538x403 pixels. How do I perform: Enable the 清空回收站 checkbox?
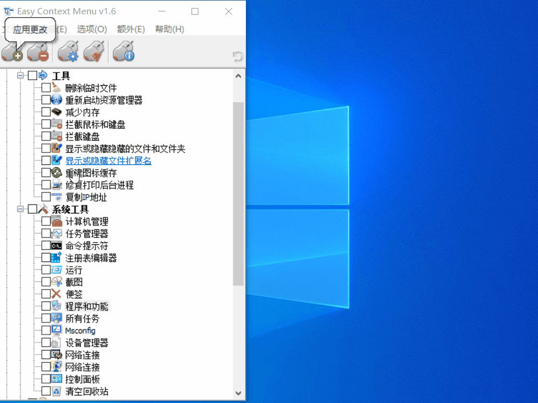[x=46, y=391]
